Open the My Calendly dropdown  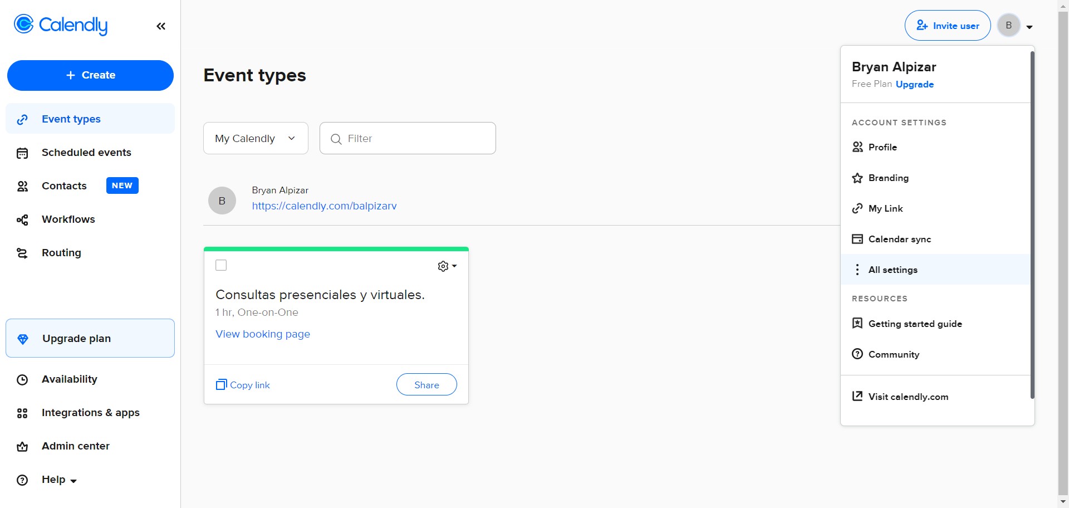[x=256, y=138]
